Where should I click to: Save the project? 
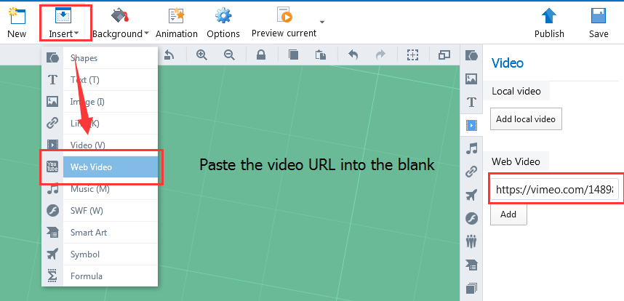[599, 23]
